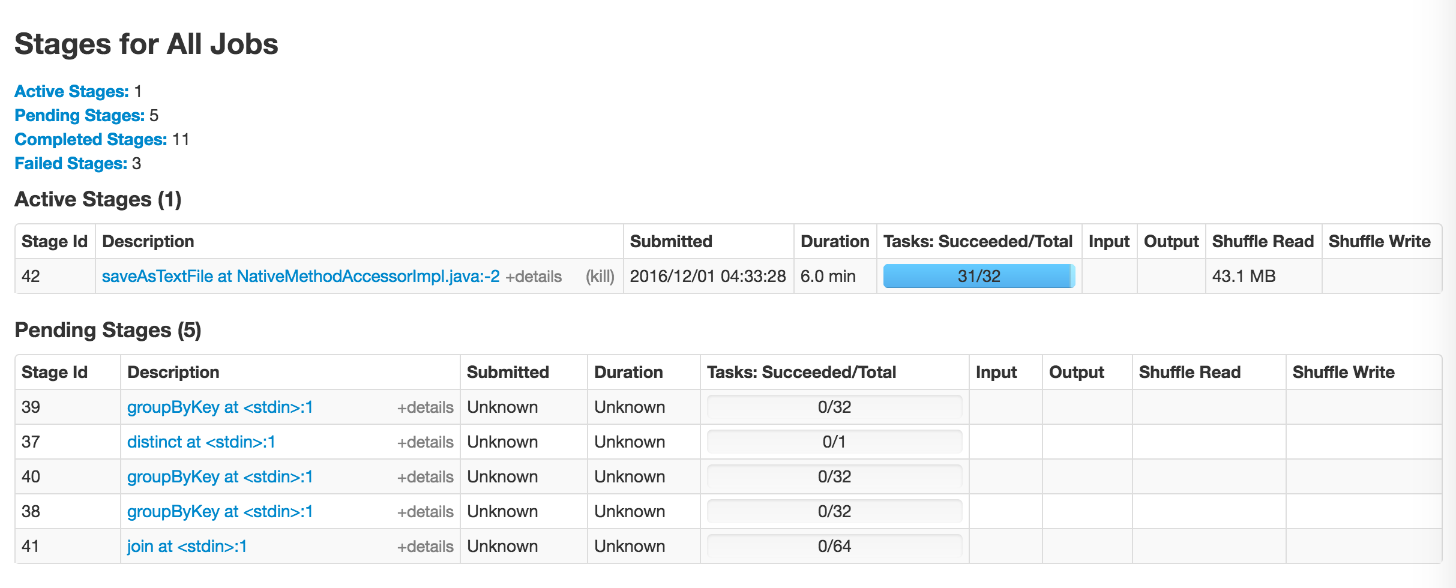
Task: Expand +details for distinct stage 37
Action: tap(425, 442)
